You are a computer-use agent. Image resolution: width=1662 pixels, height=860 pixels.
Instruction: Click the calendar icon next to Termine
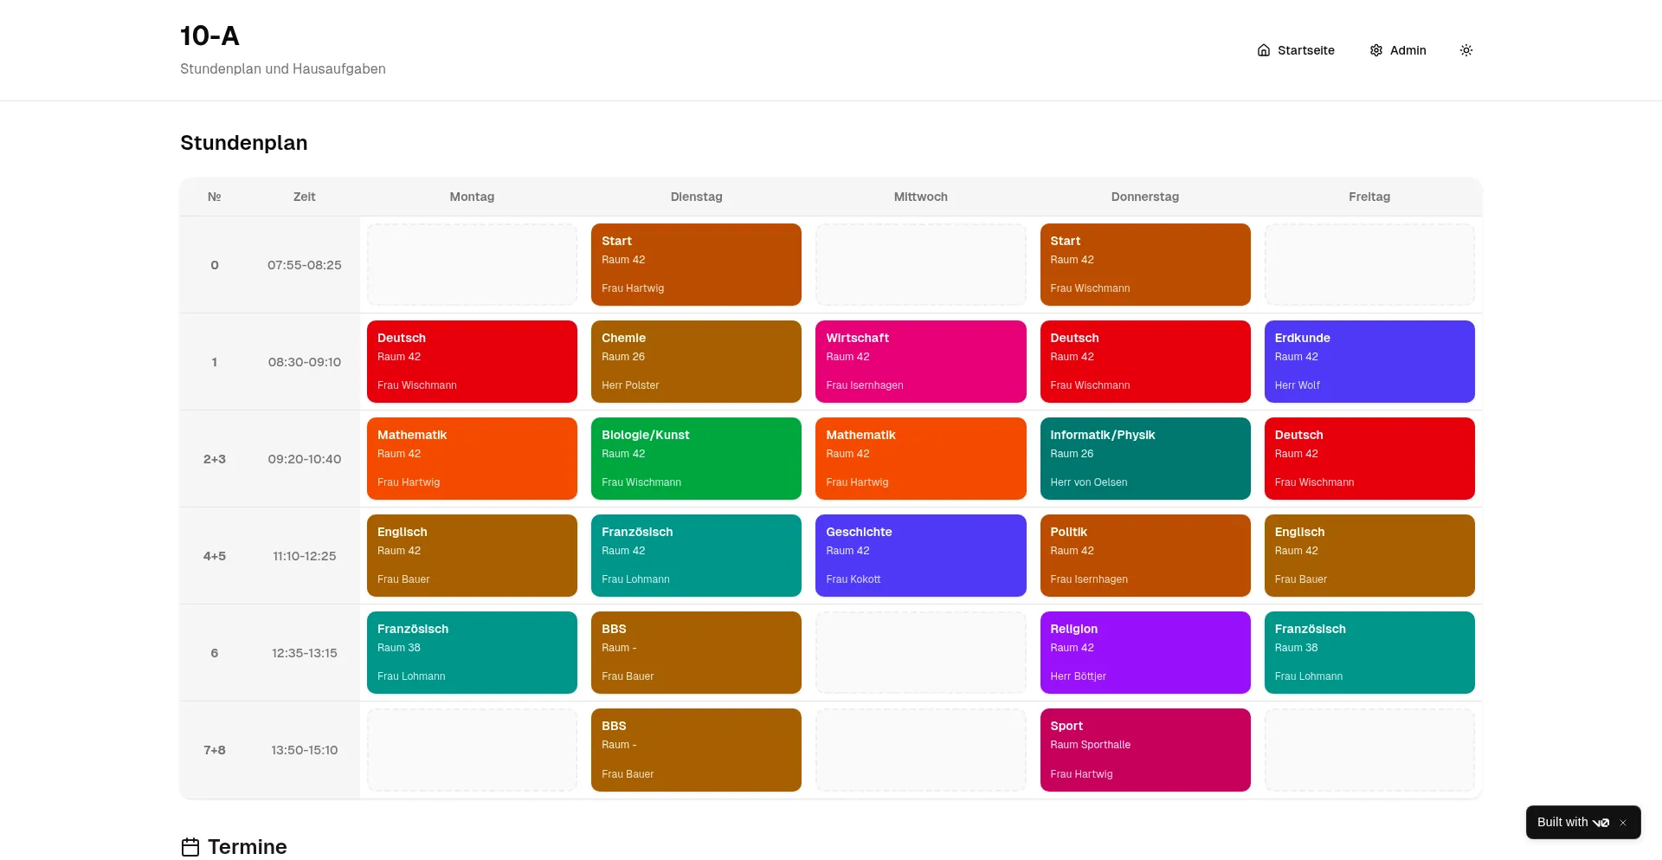pos(190,847)
